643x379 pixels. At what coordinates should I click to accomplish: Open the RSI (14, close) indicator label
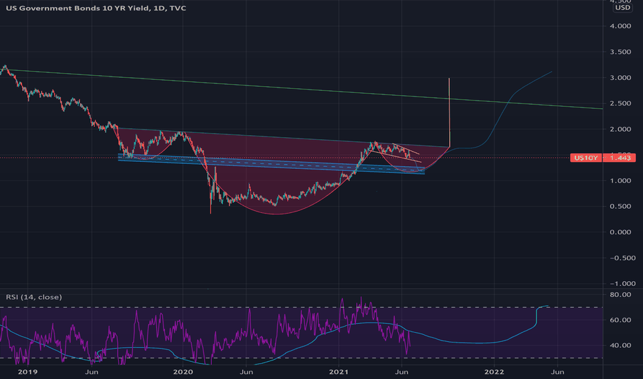tap(34, 296)
